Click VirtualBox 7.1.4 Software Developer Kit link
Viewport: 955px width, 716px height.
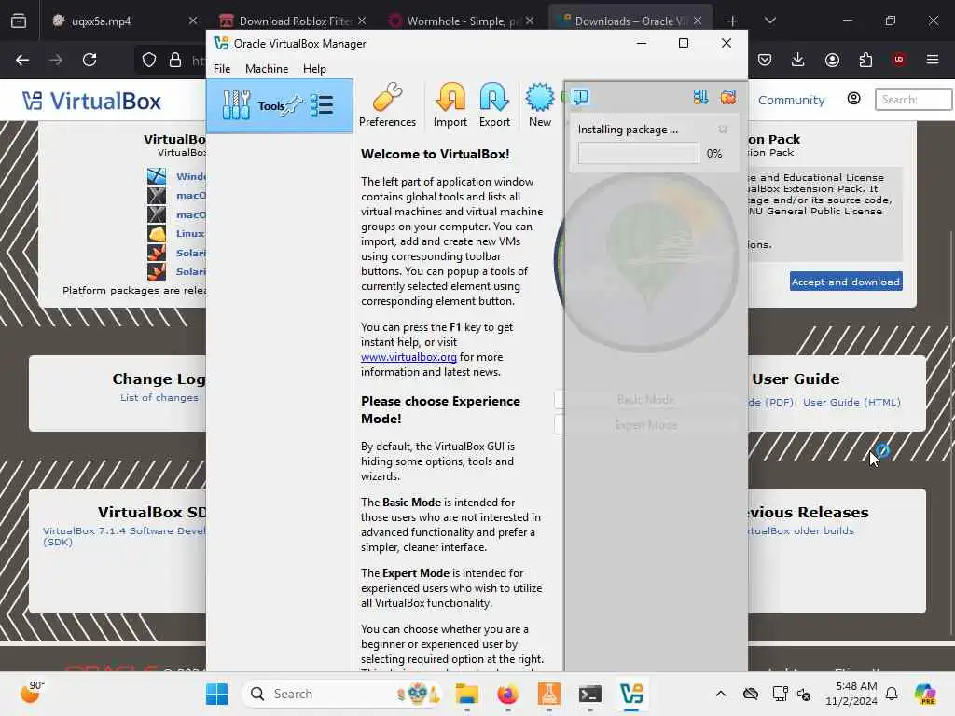coord(124,536)
